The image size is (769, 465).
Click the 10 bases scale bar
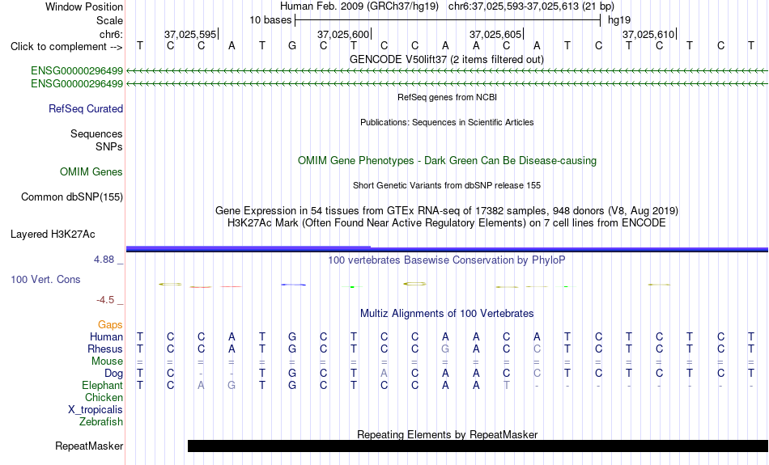coord(448,20)
